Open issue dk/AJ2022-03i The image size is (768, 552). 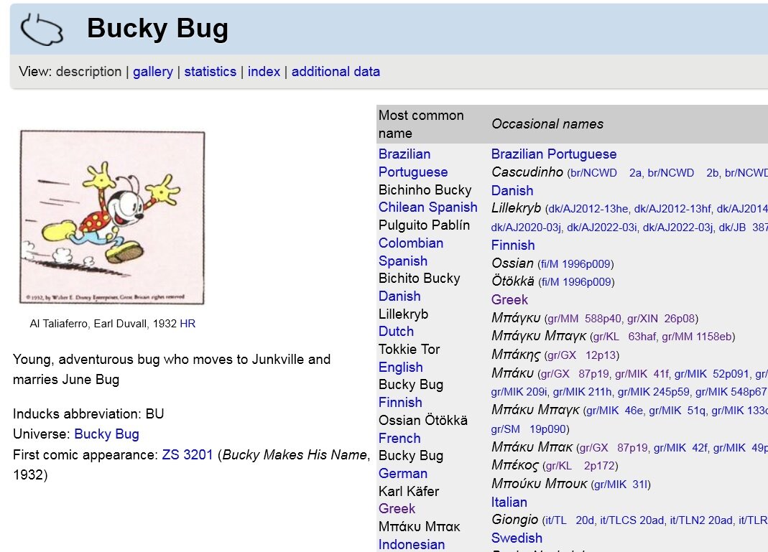[x=602, y=228]
